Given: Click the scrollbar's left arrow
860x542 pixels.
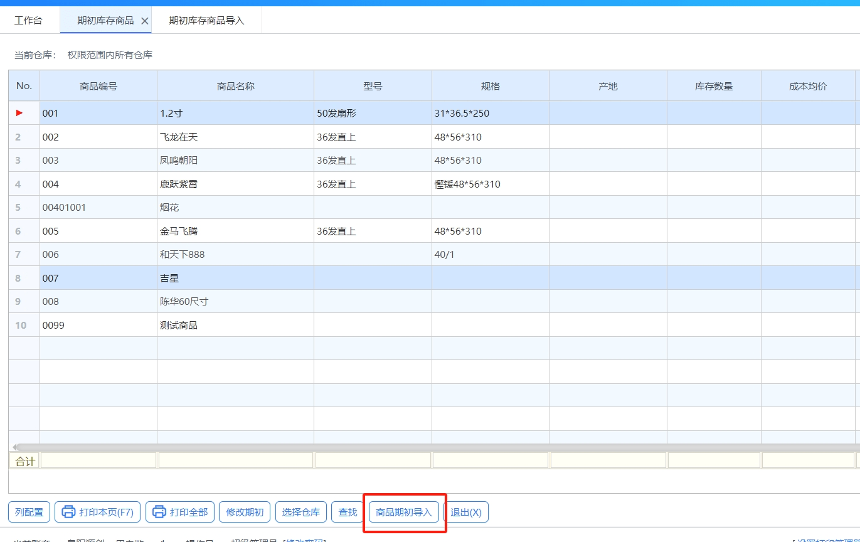Looking at the screenshot, I should point(14,447).
